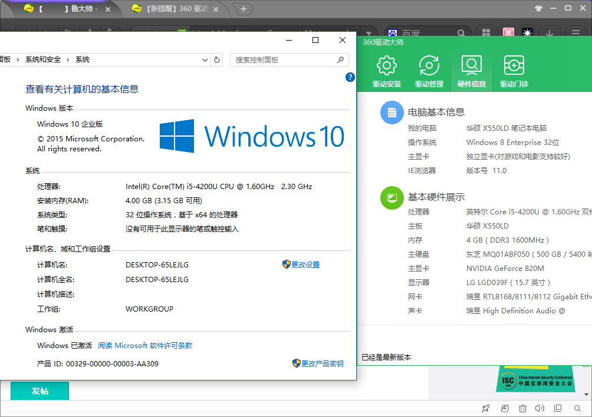The image size is (592, 417).
Task: Click the Windows 10 logo image
Action: pyautogui.click(x=252, y=136)
